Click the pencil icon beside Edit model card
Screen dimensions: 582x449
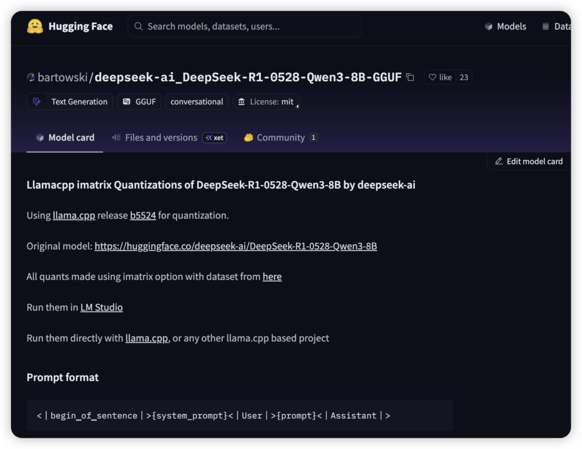point(499,161)
